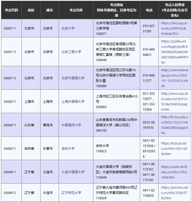192x202 pixels.
Task: Select test center code 03001*3
Action: point(10,78)
